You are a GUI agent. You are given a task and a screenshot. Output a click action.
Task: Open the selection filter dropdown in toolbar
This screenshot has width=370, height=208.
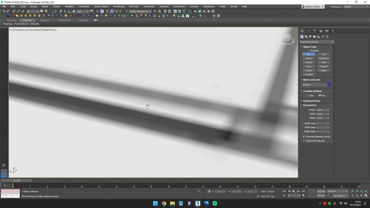point(32,12)
